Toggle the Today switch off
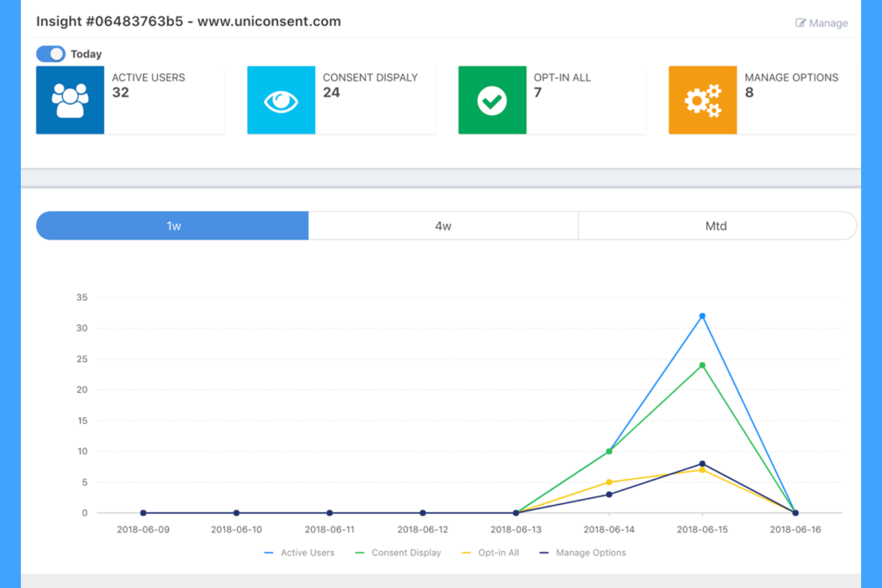The height and width of the screenshot is (588, 882). 51,54
